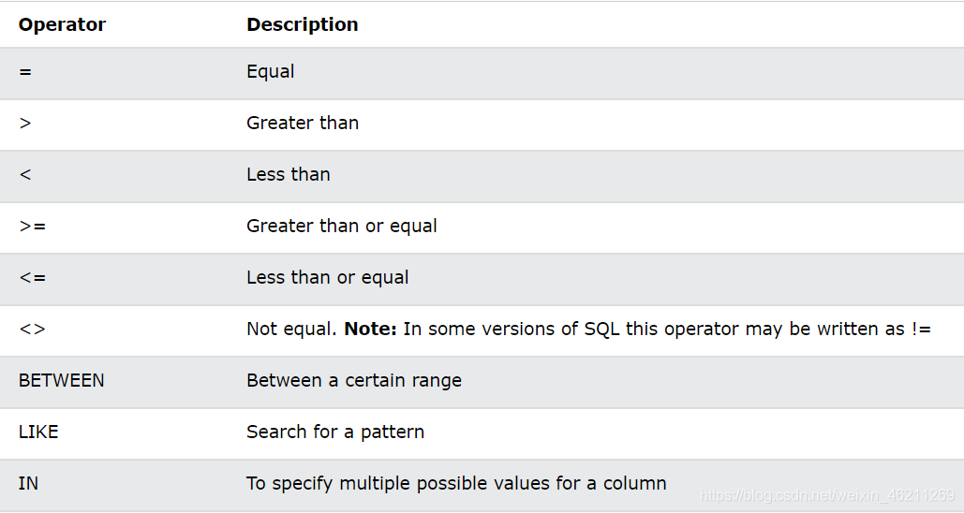Select the BETWEEN operator cell
The image size is (964, 513).
[62, 381]
